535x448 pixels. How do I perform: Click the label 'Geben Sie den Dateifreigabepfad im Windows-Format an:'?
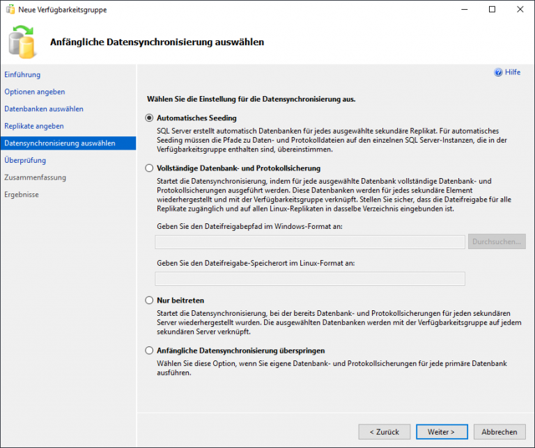tap(250, 226)
